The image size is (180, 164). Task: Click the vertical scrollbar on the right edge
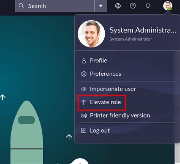[x=177, y=153]
